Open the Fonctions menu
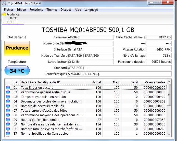This screenshot has height=141, width=177. coord(36,10)
